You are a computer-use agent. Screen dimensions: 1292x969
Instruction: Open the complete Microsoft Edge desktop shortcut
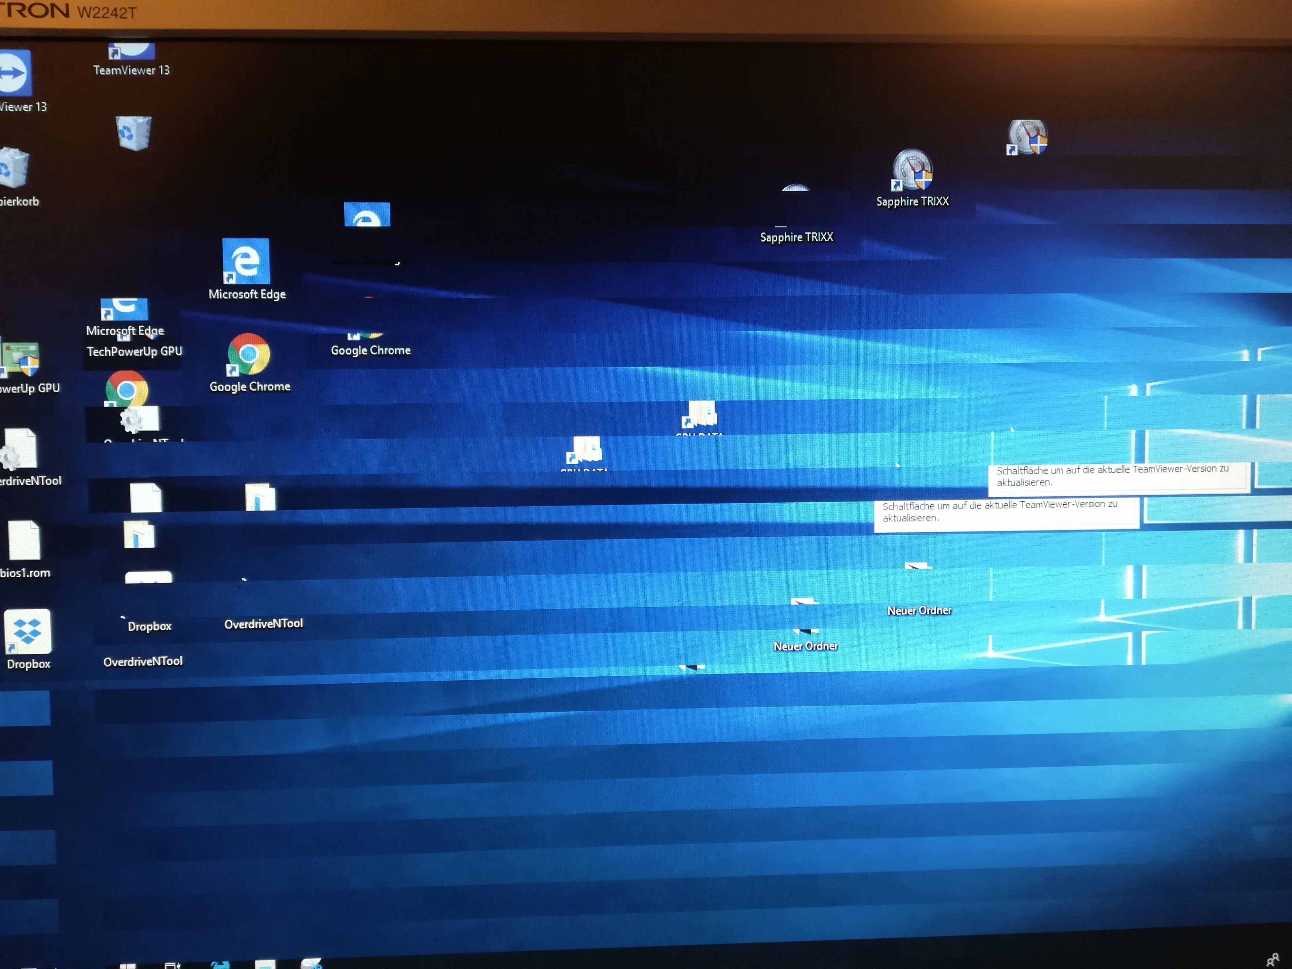(x=246, y=262)
